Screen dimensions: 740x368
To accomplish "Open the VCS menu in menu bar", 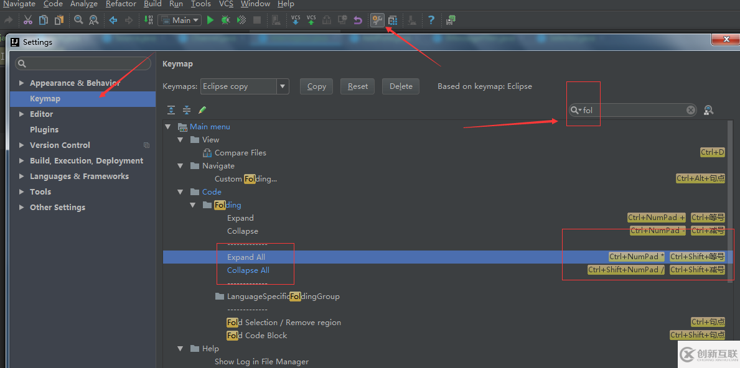I will [x=226, y=4].
